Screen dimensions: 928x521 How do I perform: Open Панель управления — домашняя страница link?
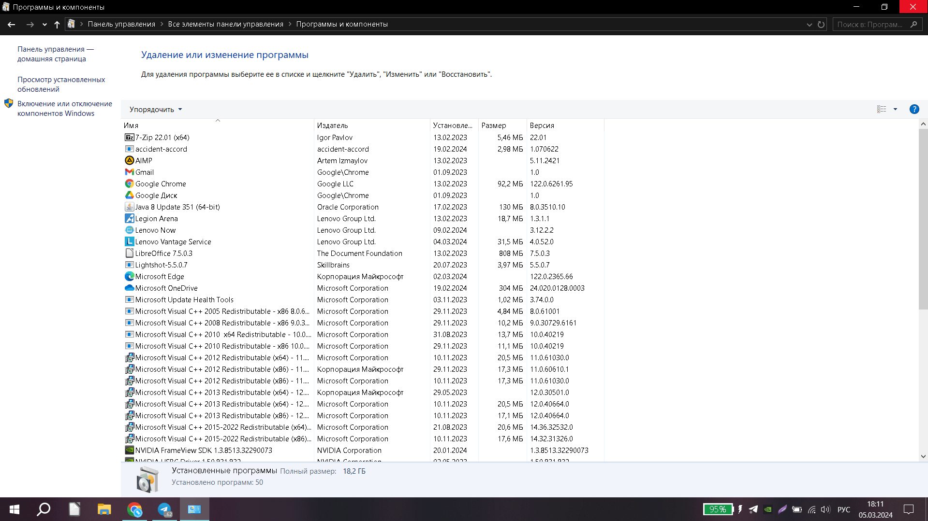pos(56,54)
